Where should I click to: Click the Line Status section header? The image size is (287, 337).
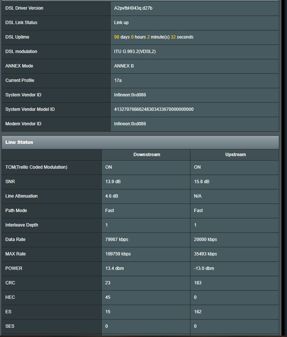click(x=19, y=142)
